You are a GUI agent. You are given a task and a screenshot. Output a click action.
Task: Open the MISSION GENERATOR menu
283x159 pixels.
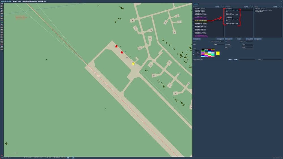click(x=38, y=1)
